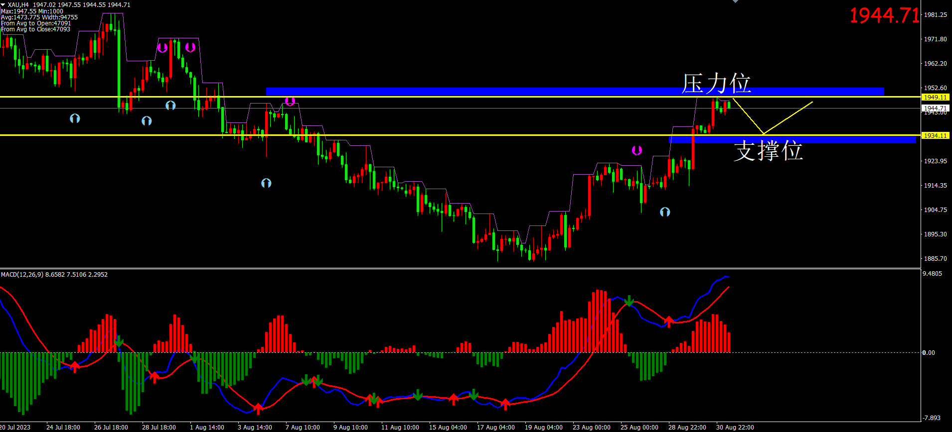This screenshot has height=432, width=952.
Task: Click the 1934.11 yellow price tag
Action: (x=935, y=135)
